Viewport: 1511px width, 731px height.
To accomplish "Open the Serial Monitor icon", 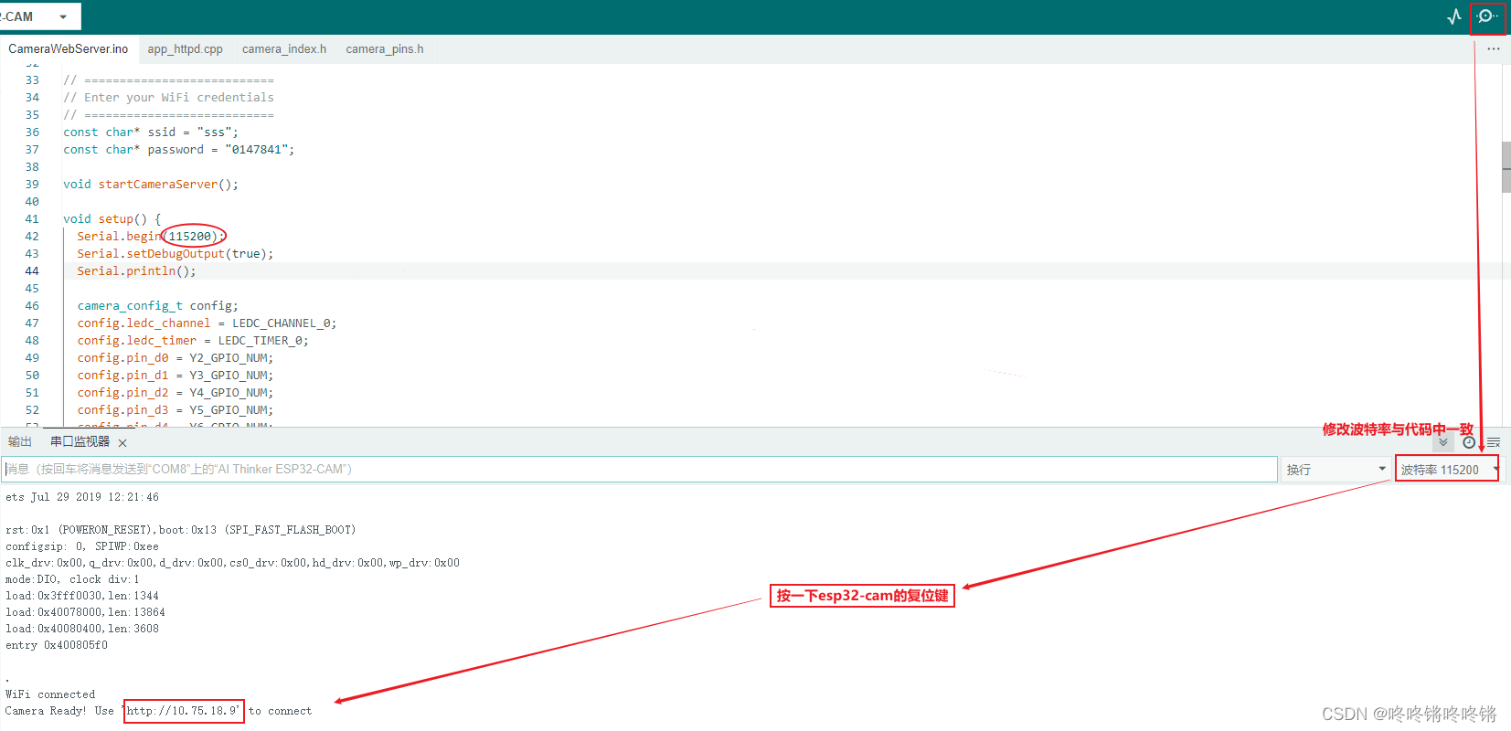I will [x=1487, y=16].
